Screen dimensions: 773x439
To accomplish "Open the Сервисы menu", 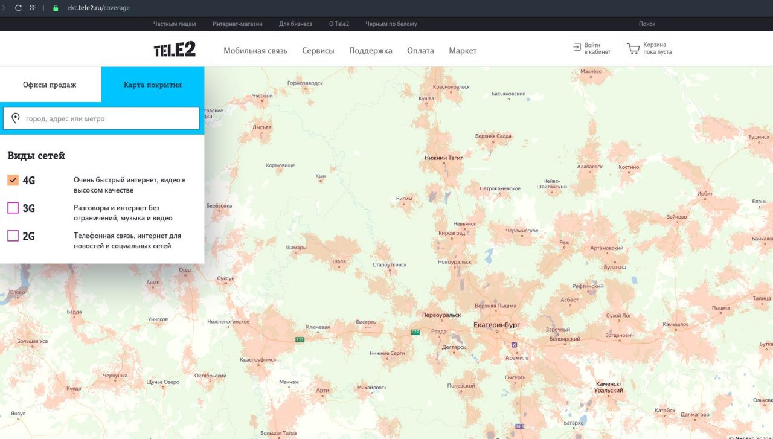I will coord(318,51).
